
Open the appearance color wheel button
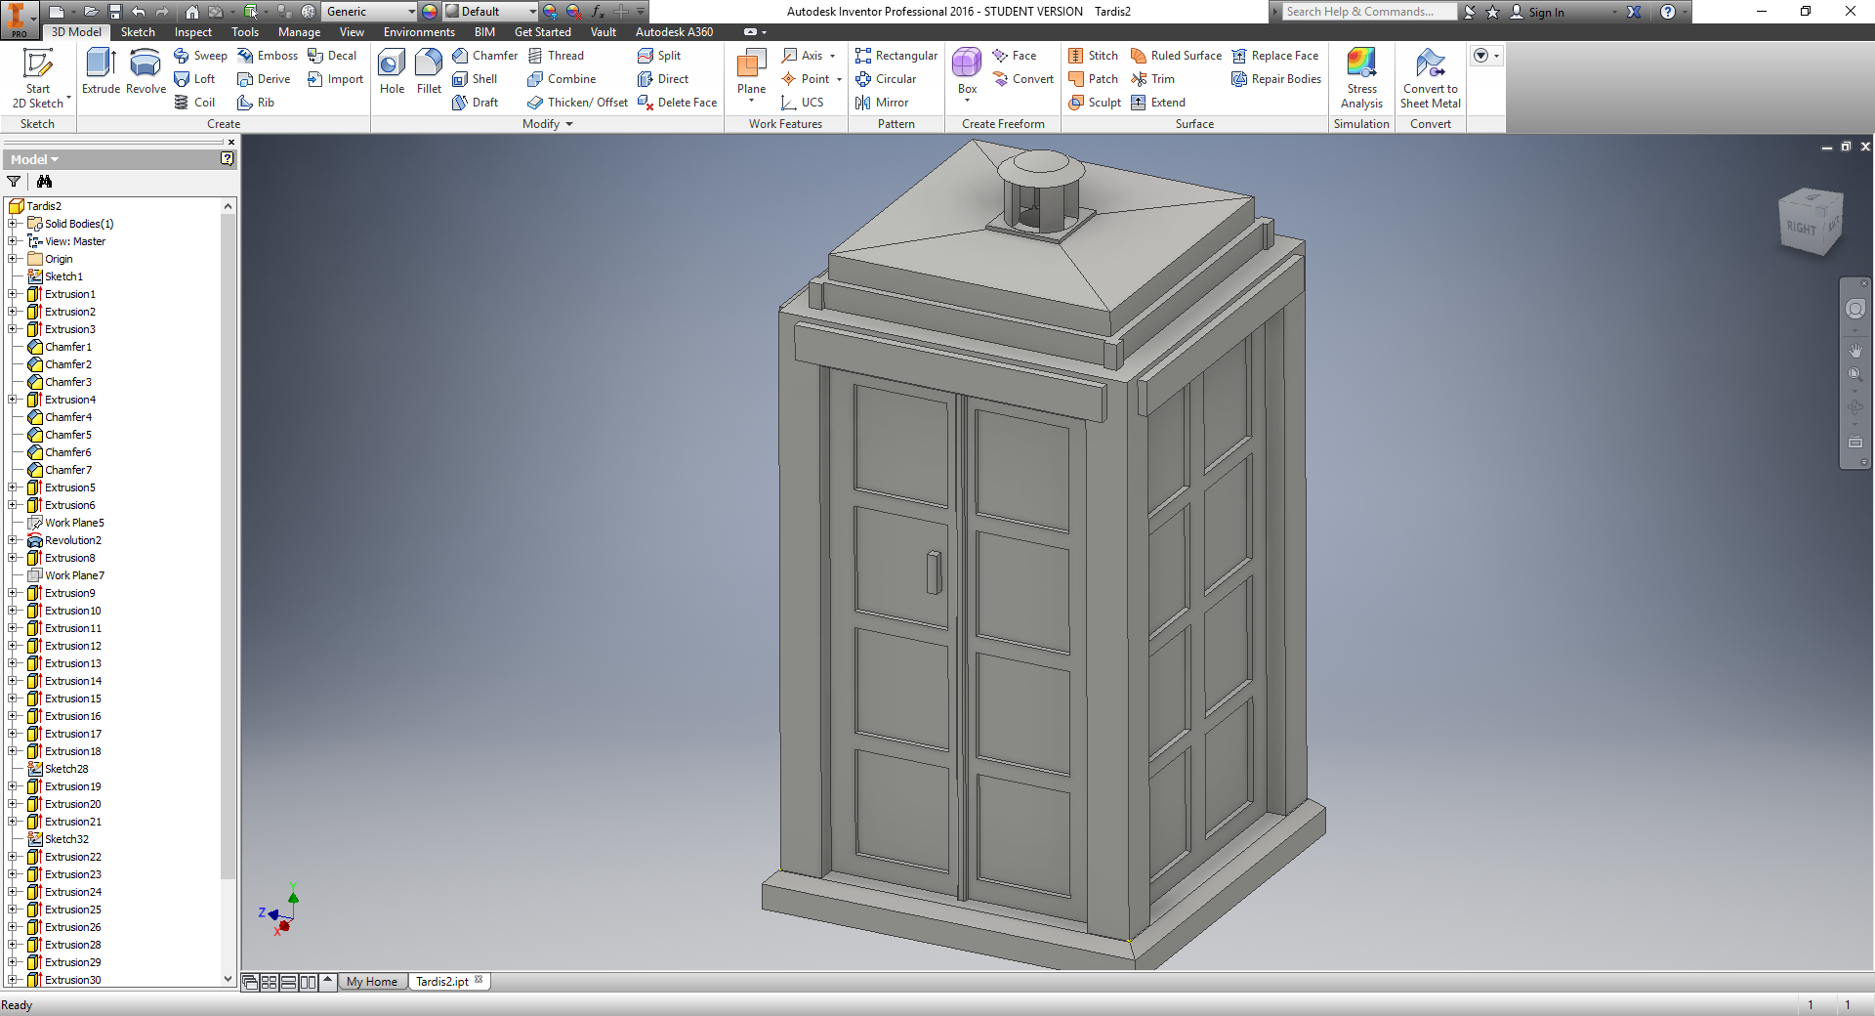[x=430, y=12]
